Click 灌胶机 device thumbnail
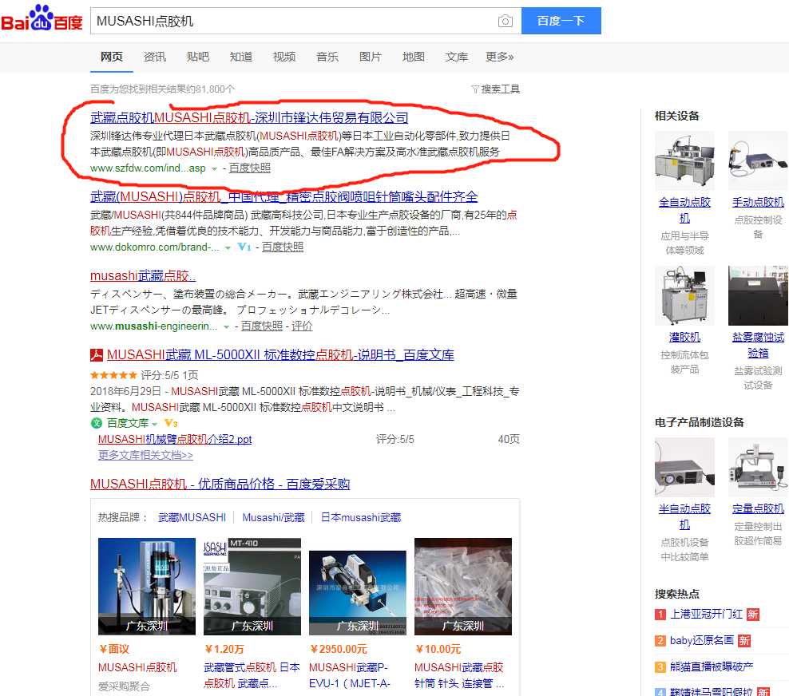Screen dimensions: 789x696 685,295
